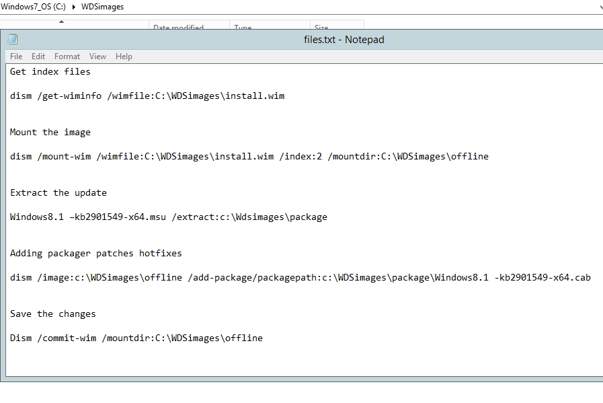Click the dism /get-wiminfo command line

[x=147, y=96]
